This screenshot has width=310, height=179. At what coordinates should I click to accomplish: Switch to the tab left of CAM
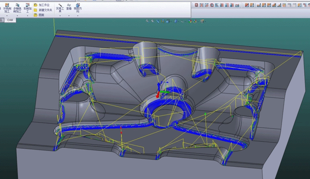[x=2, y=20]
